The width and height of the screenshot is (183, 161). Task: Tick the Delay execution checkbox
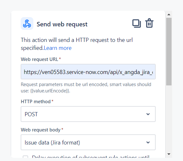pos(25,157)
